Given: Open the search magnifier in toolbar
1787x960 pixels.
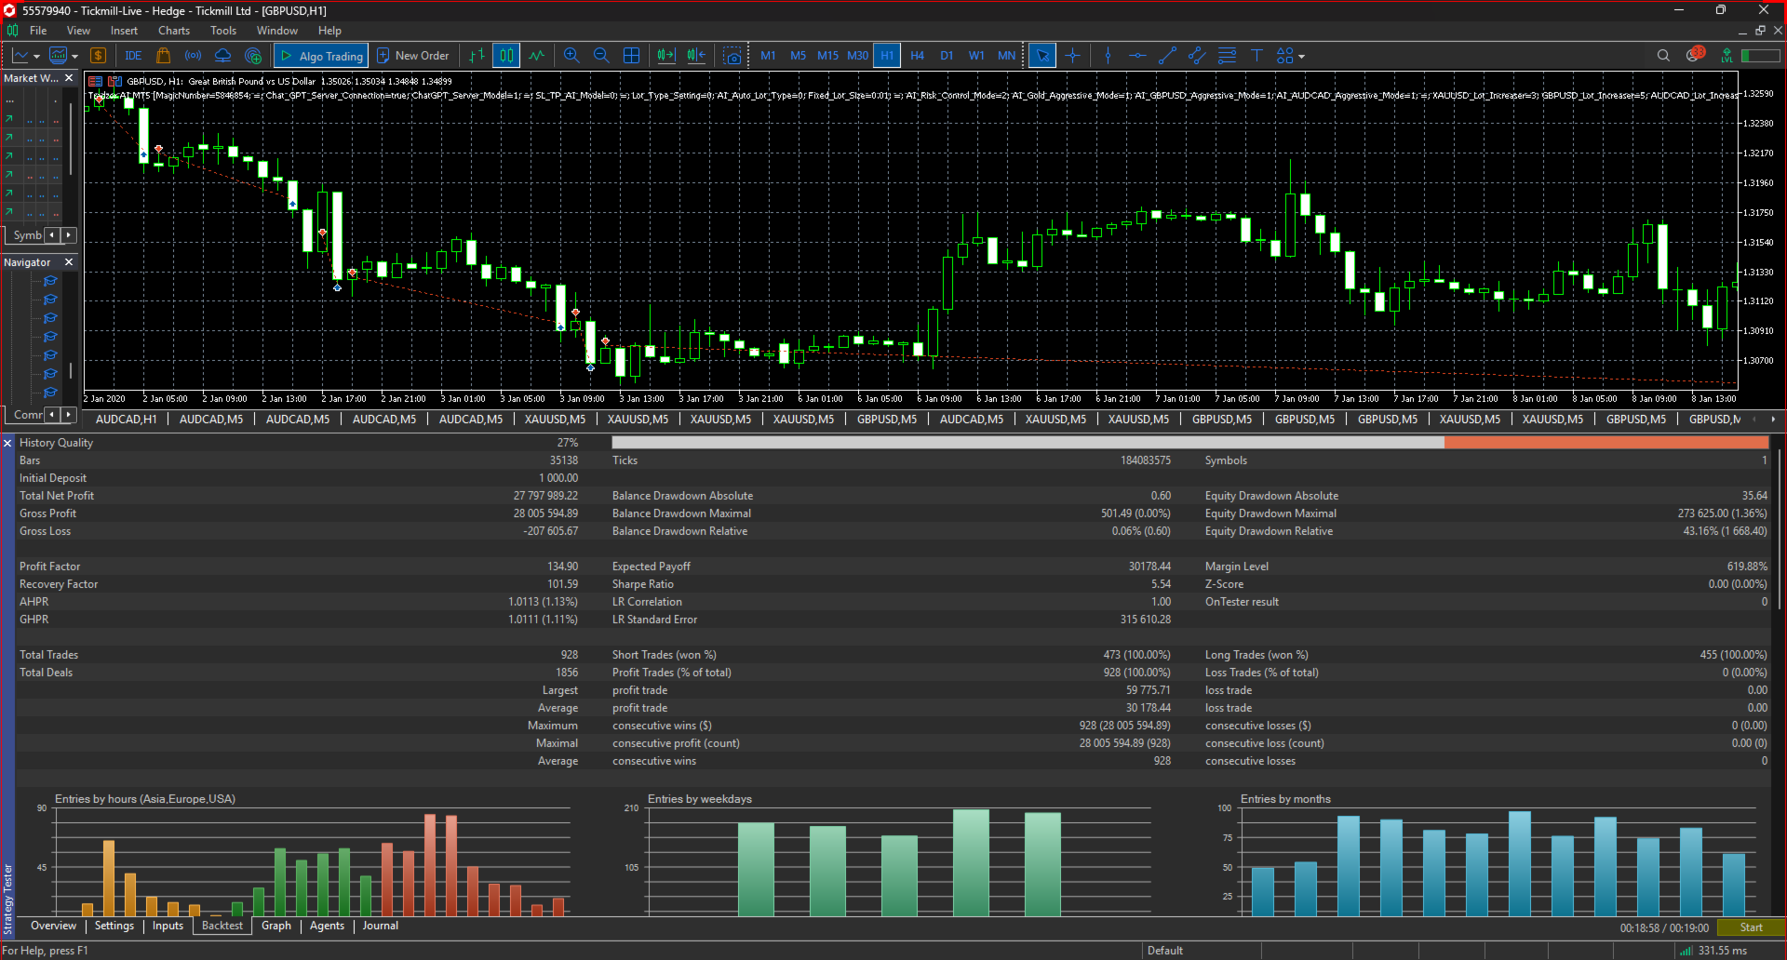Looking at the screenshot, I should click(1663, 56).
